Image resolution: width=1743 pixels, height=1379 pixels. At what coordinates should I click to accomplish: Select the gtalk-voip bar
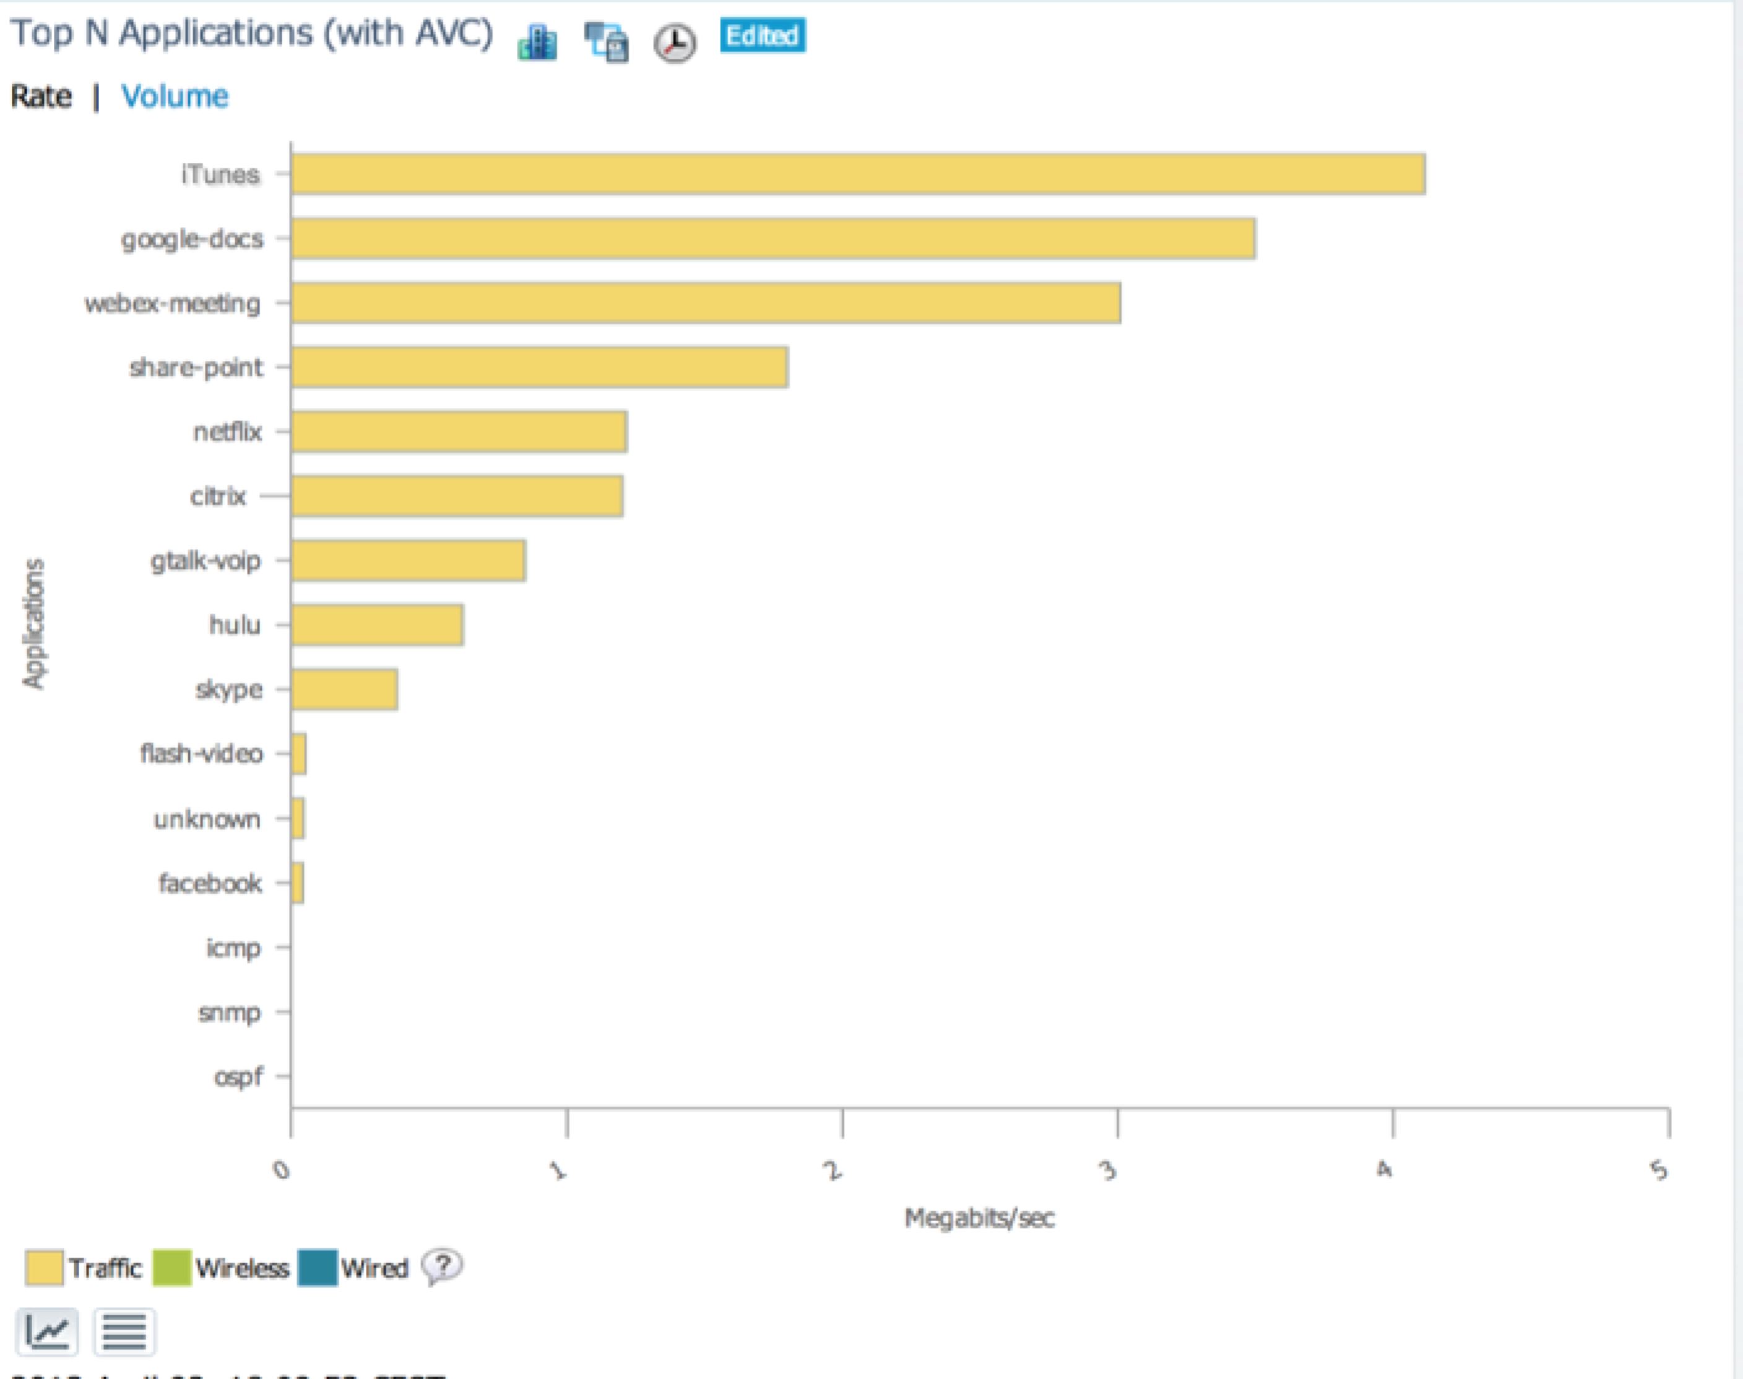408,560
